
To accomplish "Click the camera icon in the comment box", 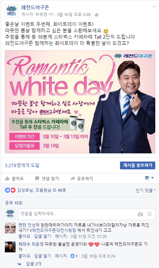I will (140, 214).
